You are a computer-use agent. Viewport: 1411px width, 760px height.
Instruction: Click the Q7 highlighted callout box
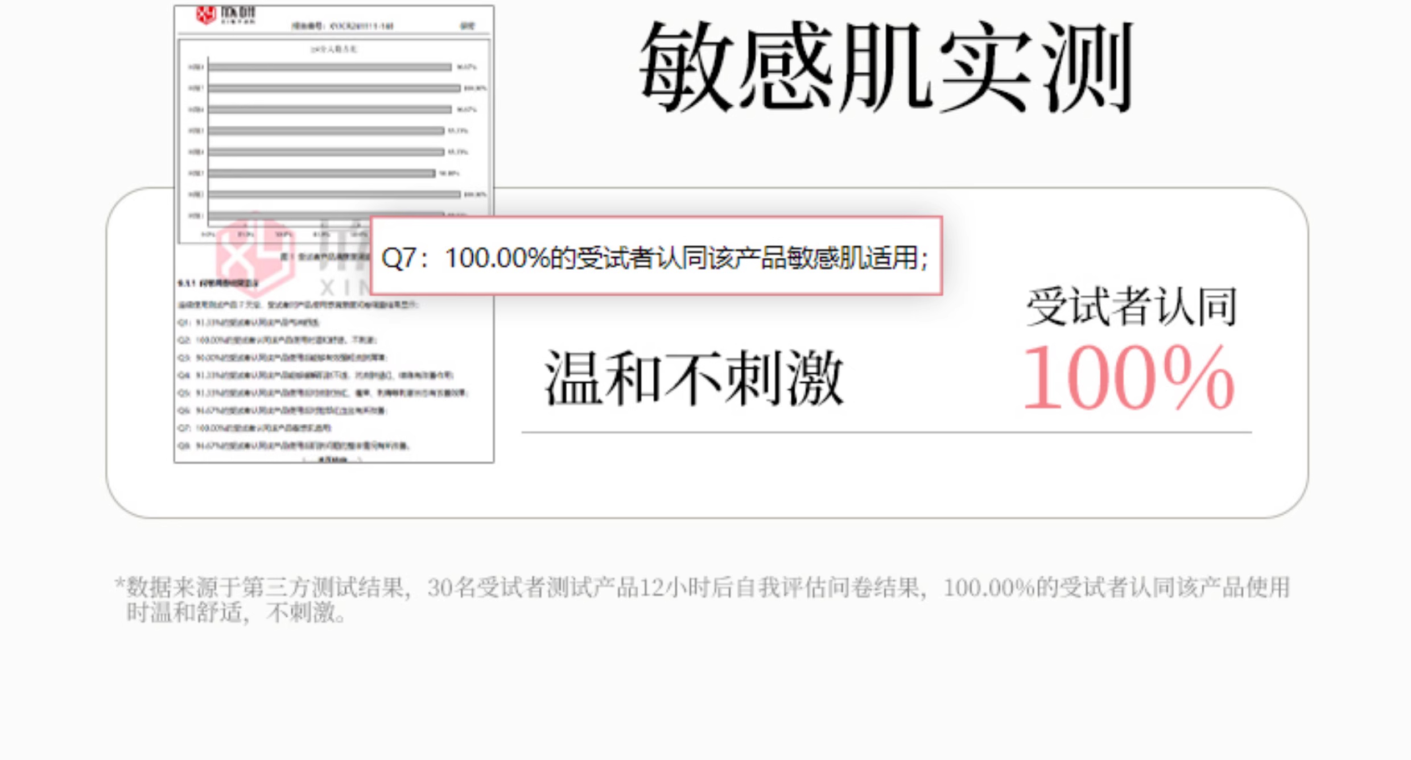click(x=655, y=257)
